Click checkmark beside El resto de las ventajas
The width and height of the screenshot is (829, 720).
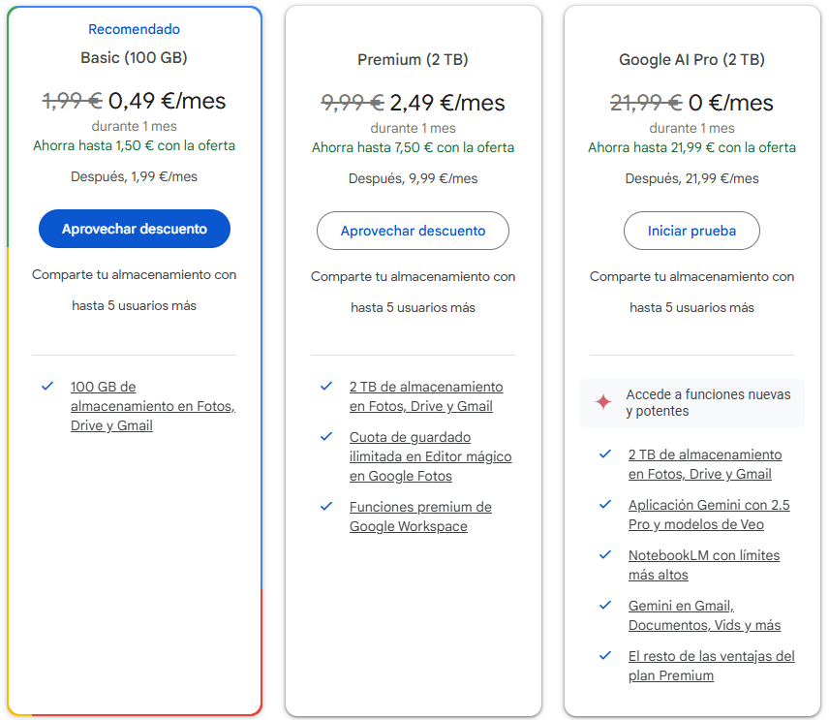pos(605,655)
